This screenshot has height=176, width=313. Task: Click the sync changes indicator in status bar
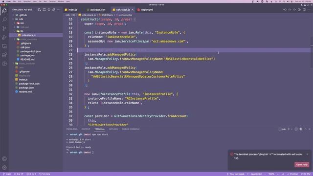click(x=19, y=174)
